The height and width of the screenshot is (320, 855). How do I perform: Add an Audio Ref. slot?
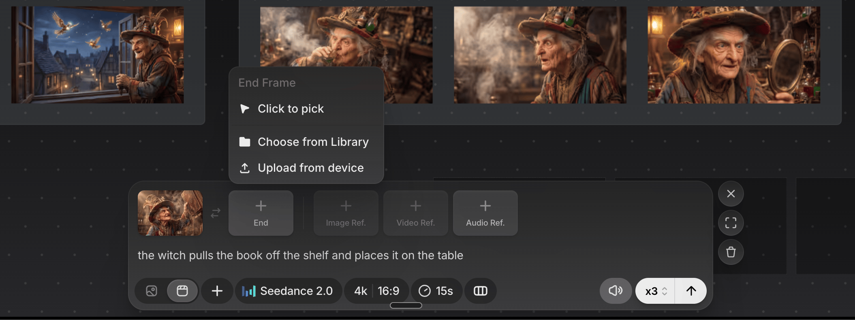click(485, 213)
